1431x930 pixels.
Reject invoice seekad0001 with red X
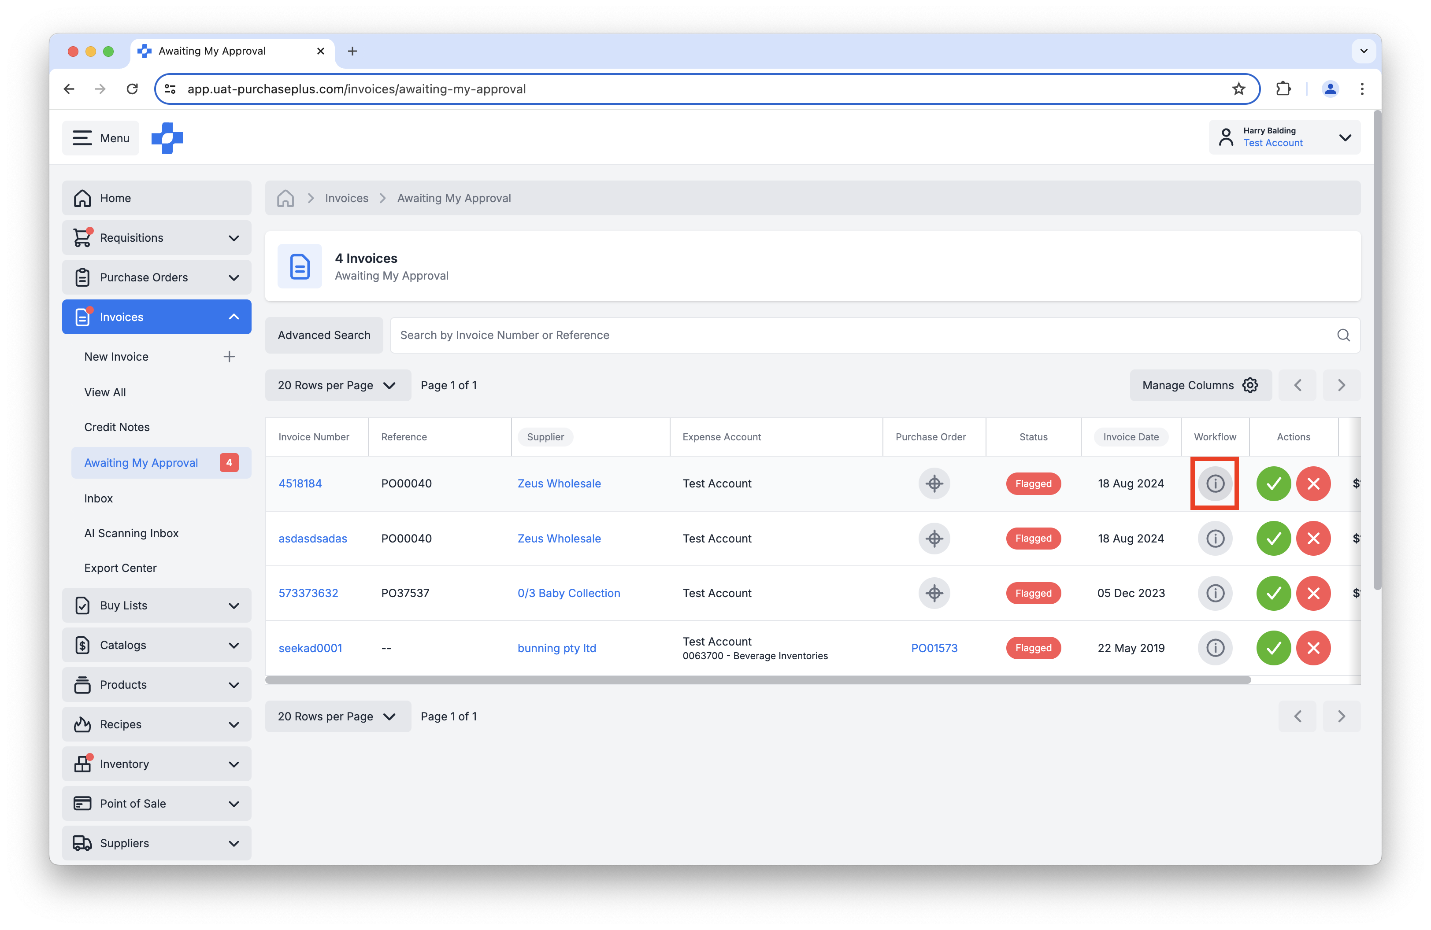pos(1313,648)
